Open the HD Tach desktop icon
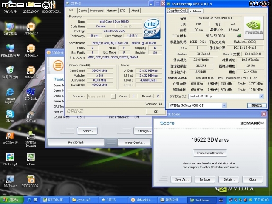 (x=31, y=94)
